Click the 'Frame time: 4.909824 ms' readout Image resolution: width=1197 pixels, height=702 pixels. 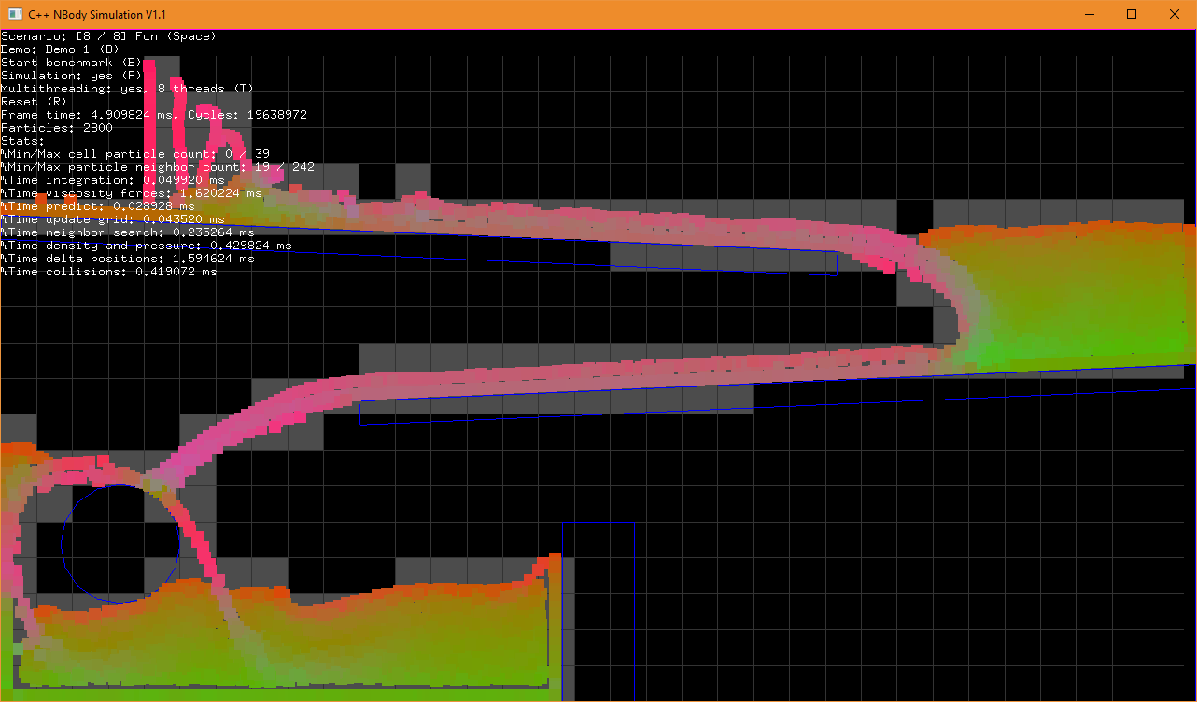pos(90,115)
